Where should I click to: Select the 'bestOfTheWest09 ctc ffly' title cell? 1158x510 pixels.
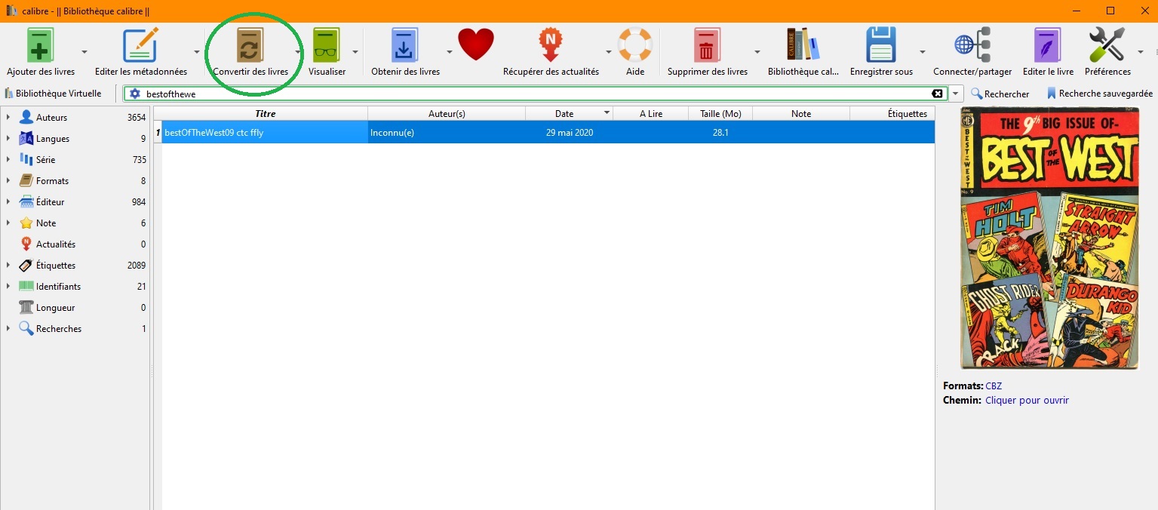click(x=265, y=133)
